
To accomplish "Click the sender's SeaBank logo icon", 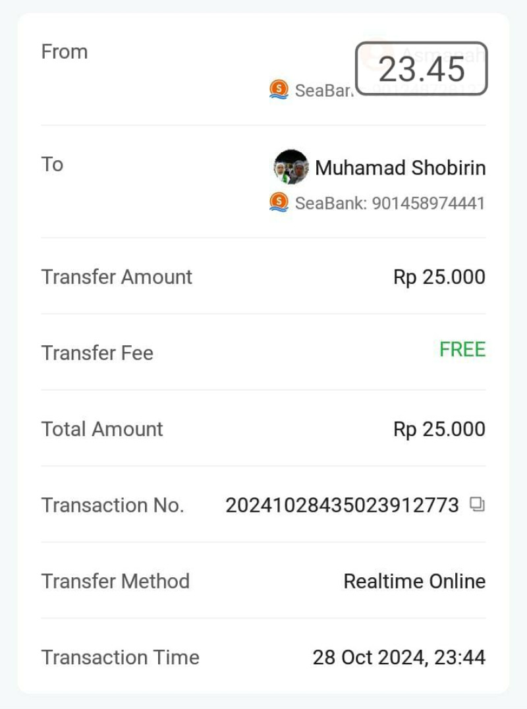I will click(x=279, y=90).
